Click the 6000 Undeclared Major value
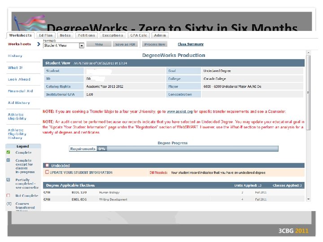Screen dimensions: 323x242 point(232,86)
